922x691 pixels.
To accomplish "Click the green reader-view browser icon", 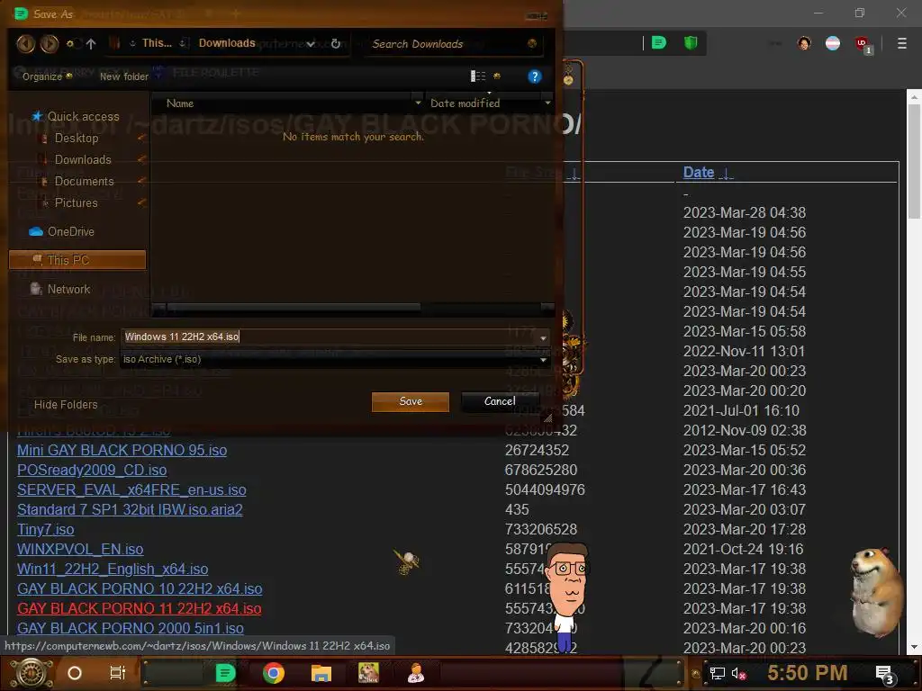I will pos(658,43).
